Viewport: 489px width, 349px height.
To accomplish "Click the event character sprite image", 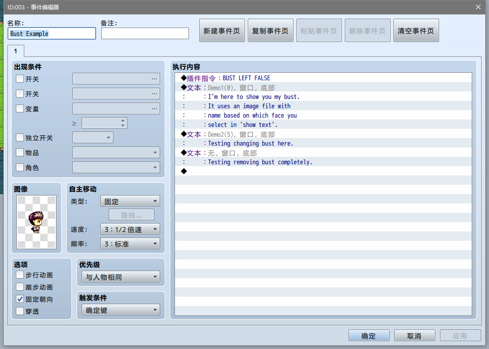I will click(36, 222).
